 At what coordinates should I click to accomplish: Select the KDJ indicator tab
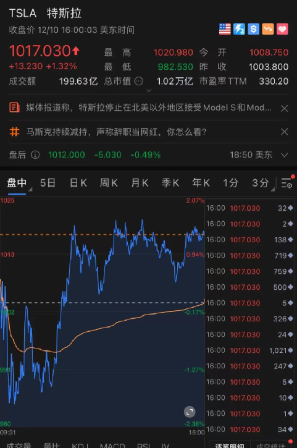80,445
